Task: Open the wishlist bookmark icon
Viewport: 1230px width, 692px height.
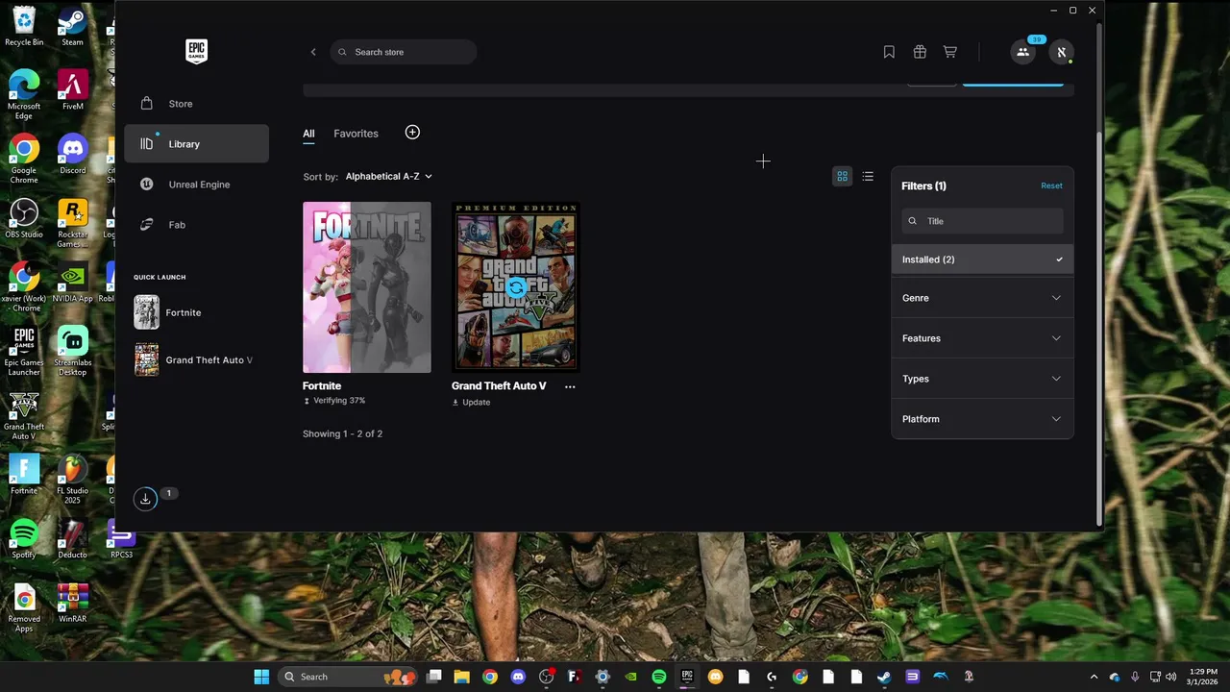Action: (889, 52)
